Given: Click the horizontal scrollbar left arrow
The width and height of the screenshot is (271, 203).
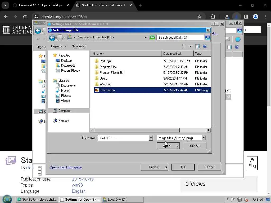Looking at the screenshot, I should (92, 130).
